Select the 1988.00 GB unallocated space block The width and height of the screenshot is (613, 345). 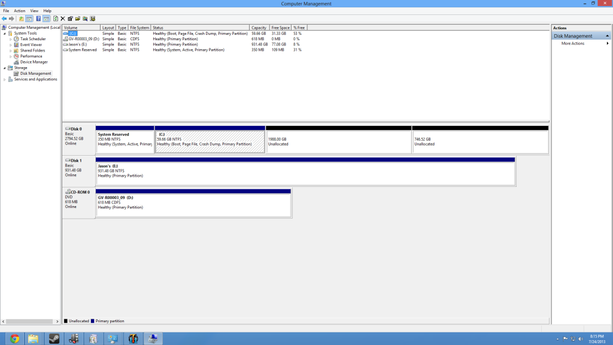click(x=338, y=141)
